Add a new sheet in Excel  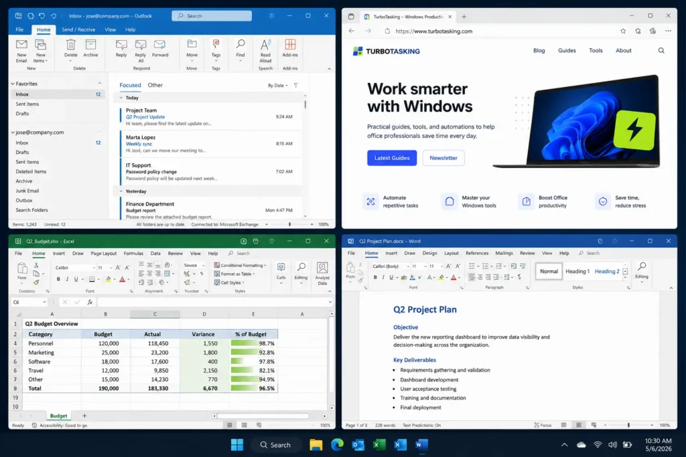[x=84, y=416]
